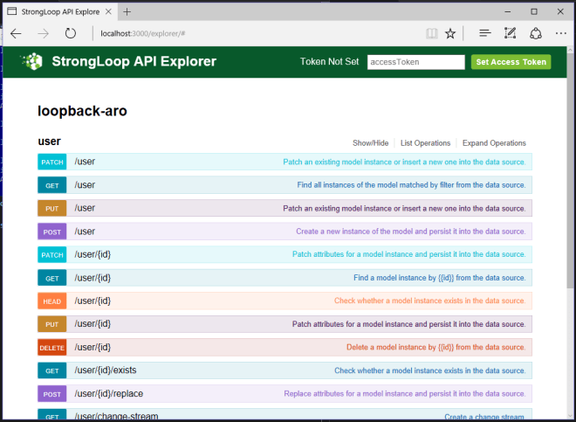Click the browser back arrow

(x=16, y=33)
